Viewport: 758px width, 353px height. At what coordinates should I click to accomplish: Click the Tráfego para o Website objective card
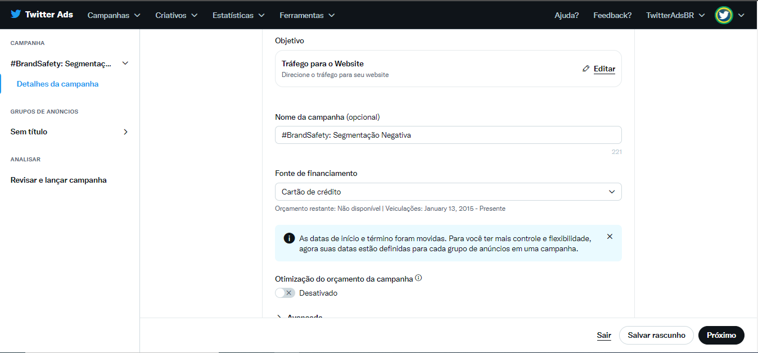(x=448, y=69)
